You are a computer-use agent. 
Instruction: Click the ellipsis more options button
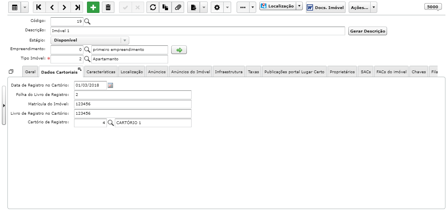(x=243, y=7)
